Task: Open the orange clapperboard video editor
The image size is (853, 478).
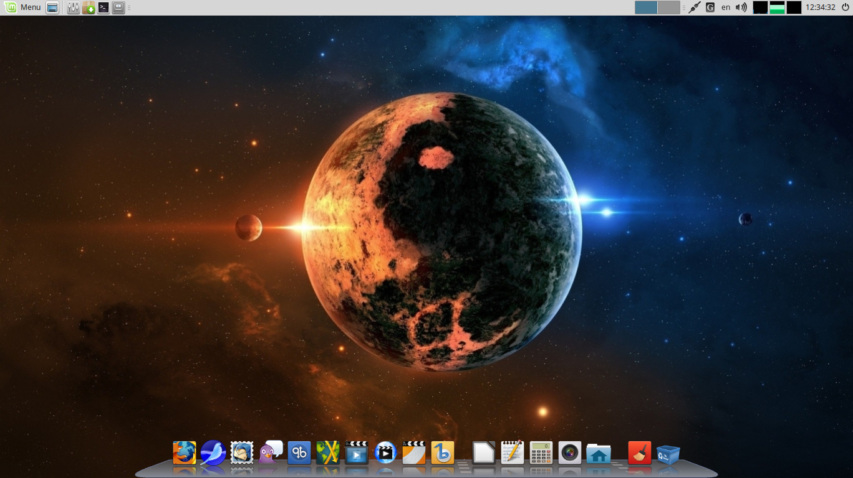Action: coord(414,452)
